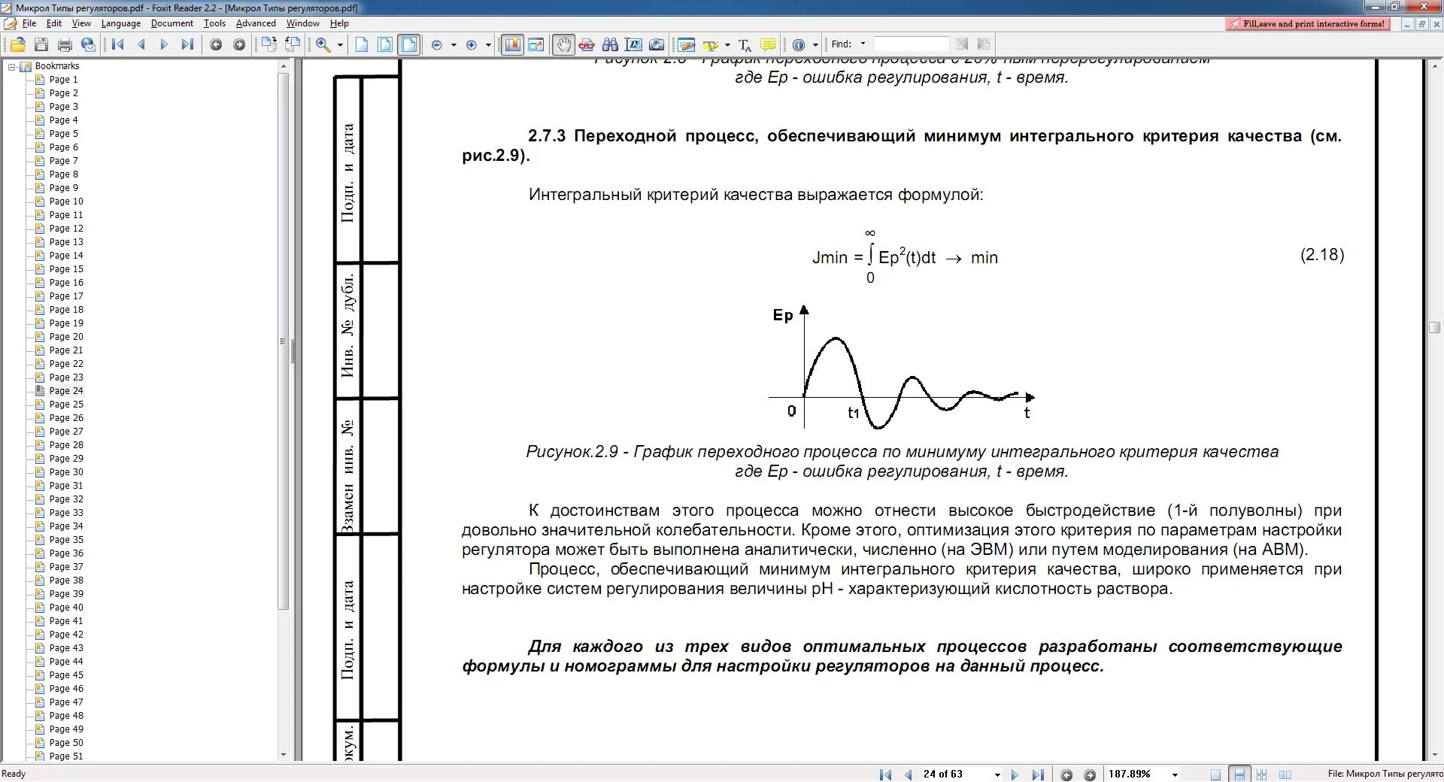The width and height of the screenshot is (1444, 782).
Task: Select the Hand tool
Action: pos(563,45)
